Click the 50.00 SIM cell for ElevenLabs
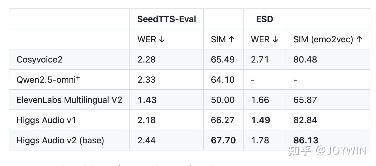The width and height of the screenshot is (376, 166). pos(222,100)
